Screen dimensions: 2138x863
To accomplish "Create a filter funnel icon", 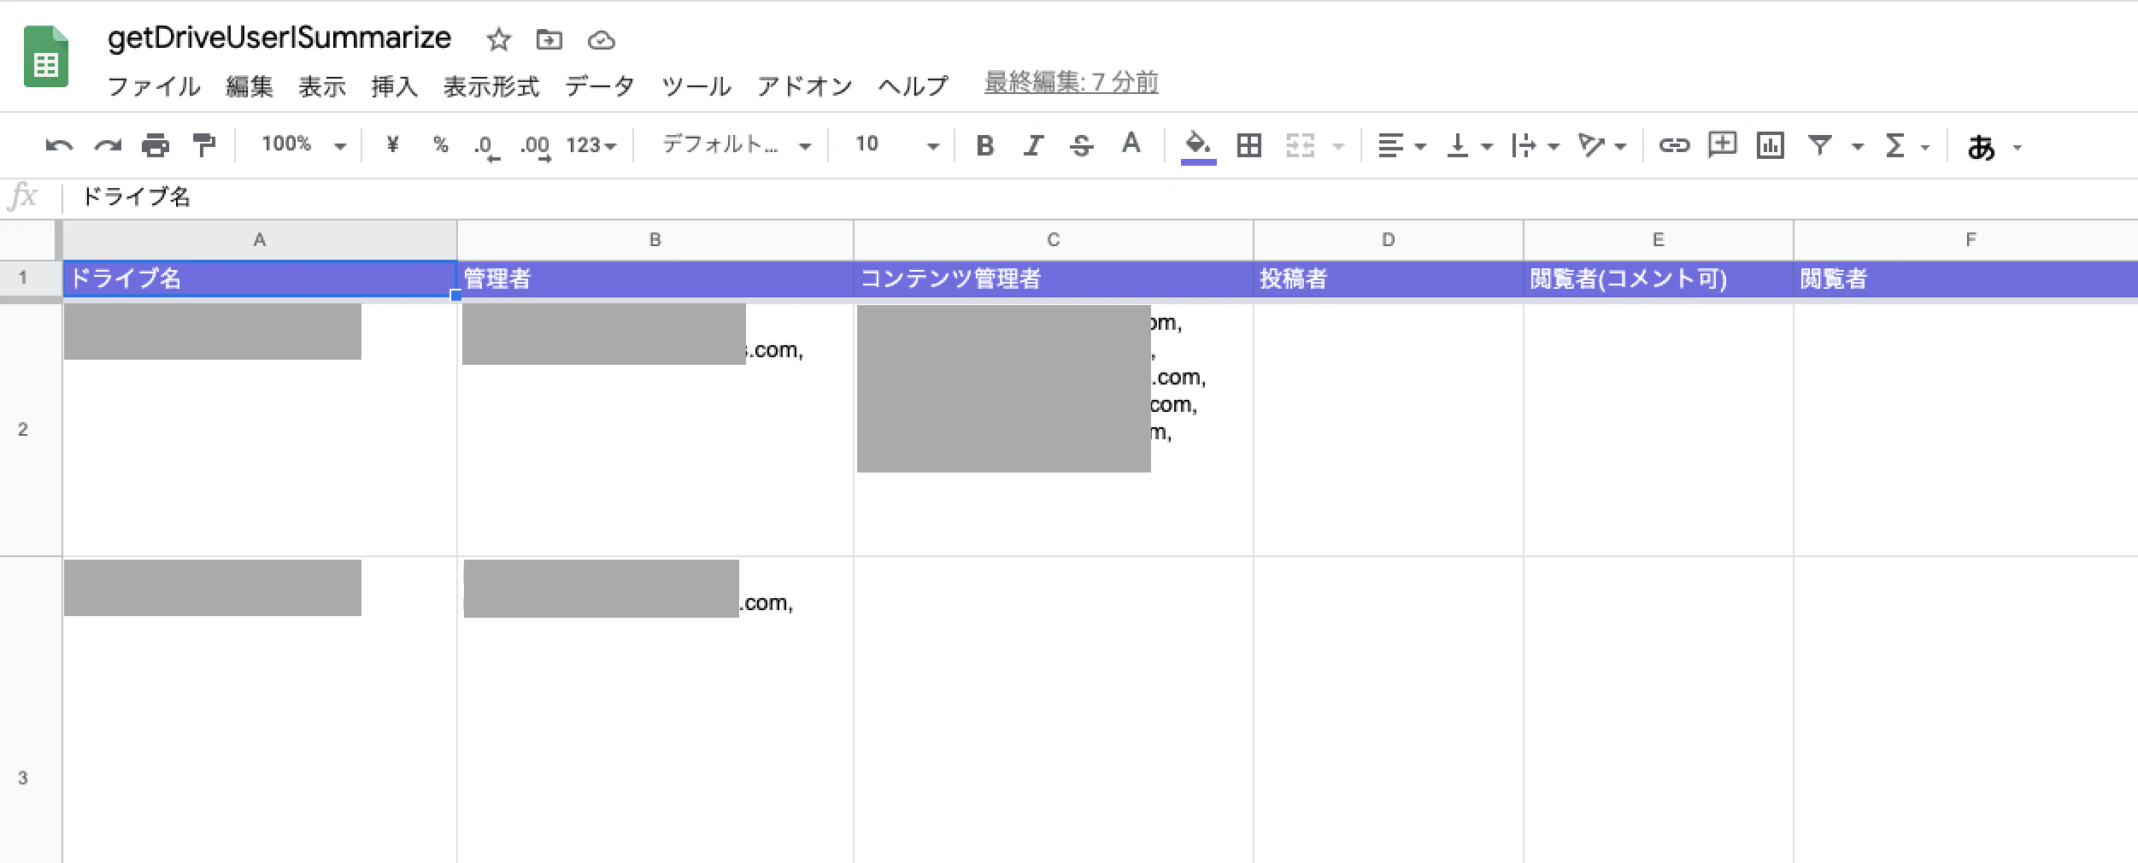I will tap(1819, 145).
